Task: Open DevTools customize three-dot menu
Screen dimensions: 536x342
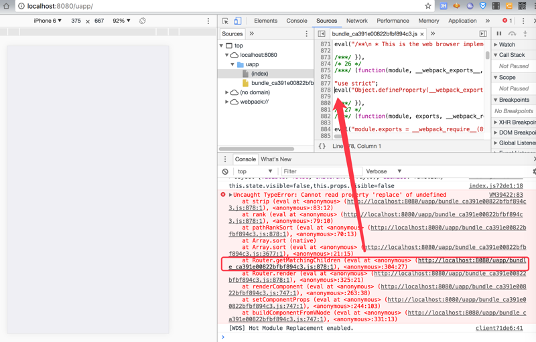Action: (523, 21)
